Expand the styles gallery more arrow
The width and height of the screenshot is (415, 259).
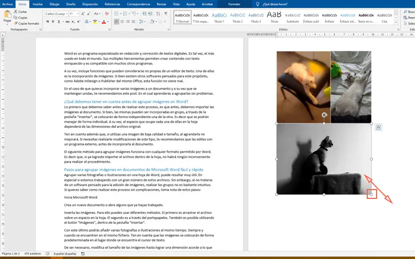[x=396, y=22]
